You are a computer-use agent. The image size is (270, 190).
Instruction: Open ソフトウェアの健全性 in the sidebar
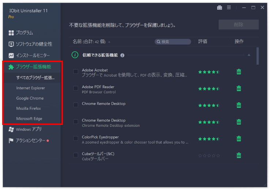click(34, 44)
